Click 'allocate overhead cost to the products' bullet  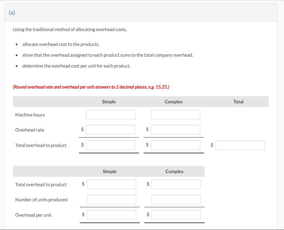[x=61, y=44]
